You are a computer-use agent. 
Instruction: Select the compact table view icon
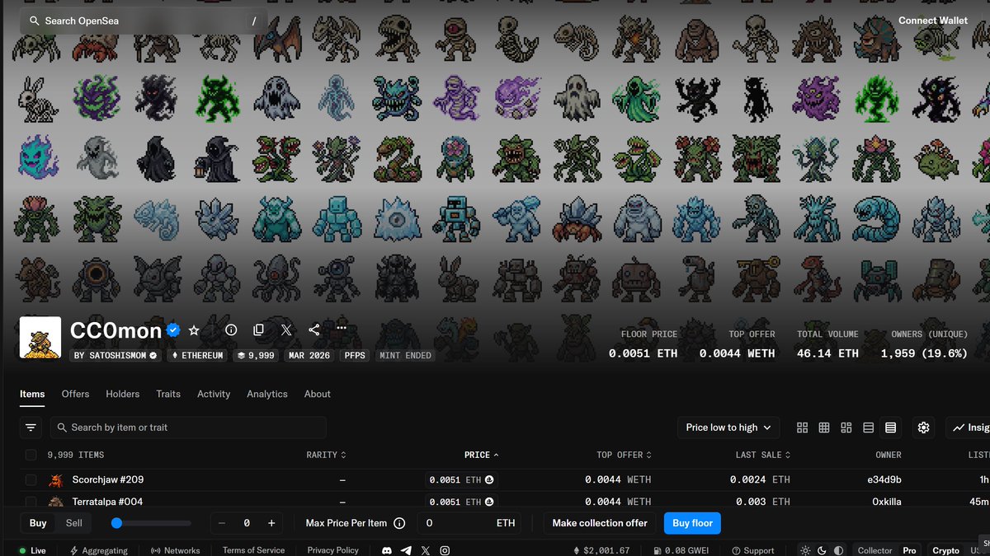(890, 428)
